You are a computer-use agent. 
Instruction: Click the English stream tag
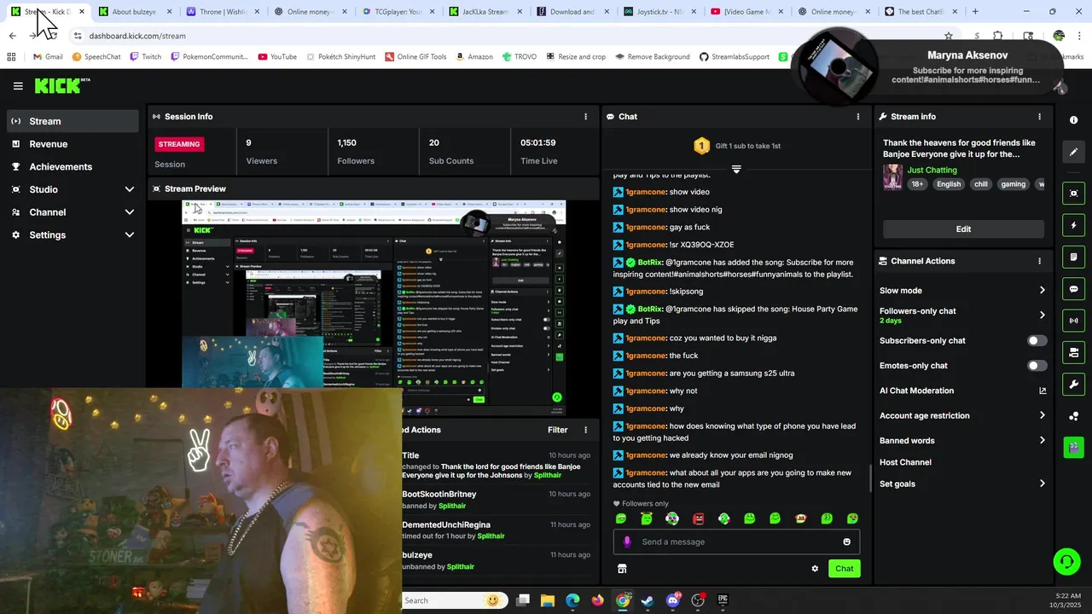click(949, 184)
